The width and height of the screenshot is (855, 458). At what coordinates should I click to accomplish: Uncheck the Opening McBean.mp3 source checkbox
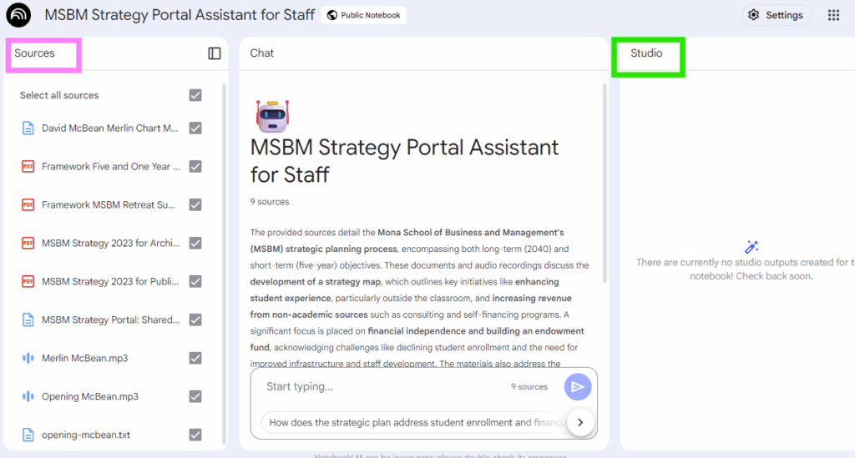pyautogui.click(x=195, y=396)
